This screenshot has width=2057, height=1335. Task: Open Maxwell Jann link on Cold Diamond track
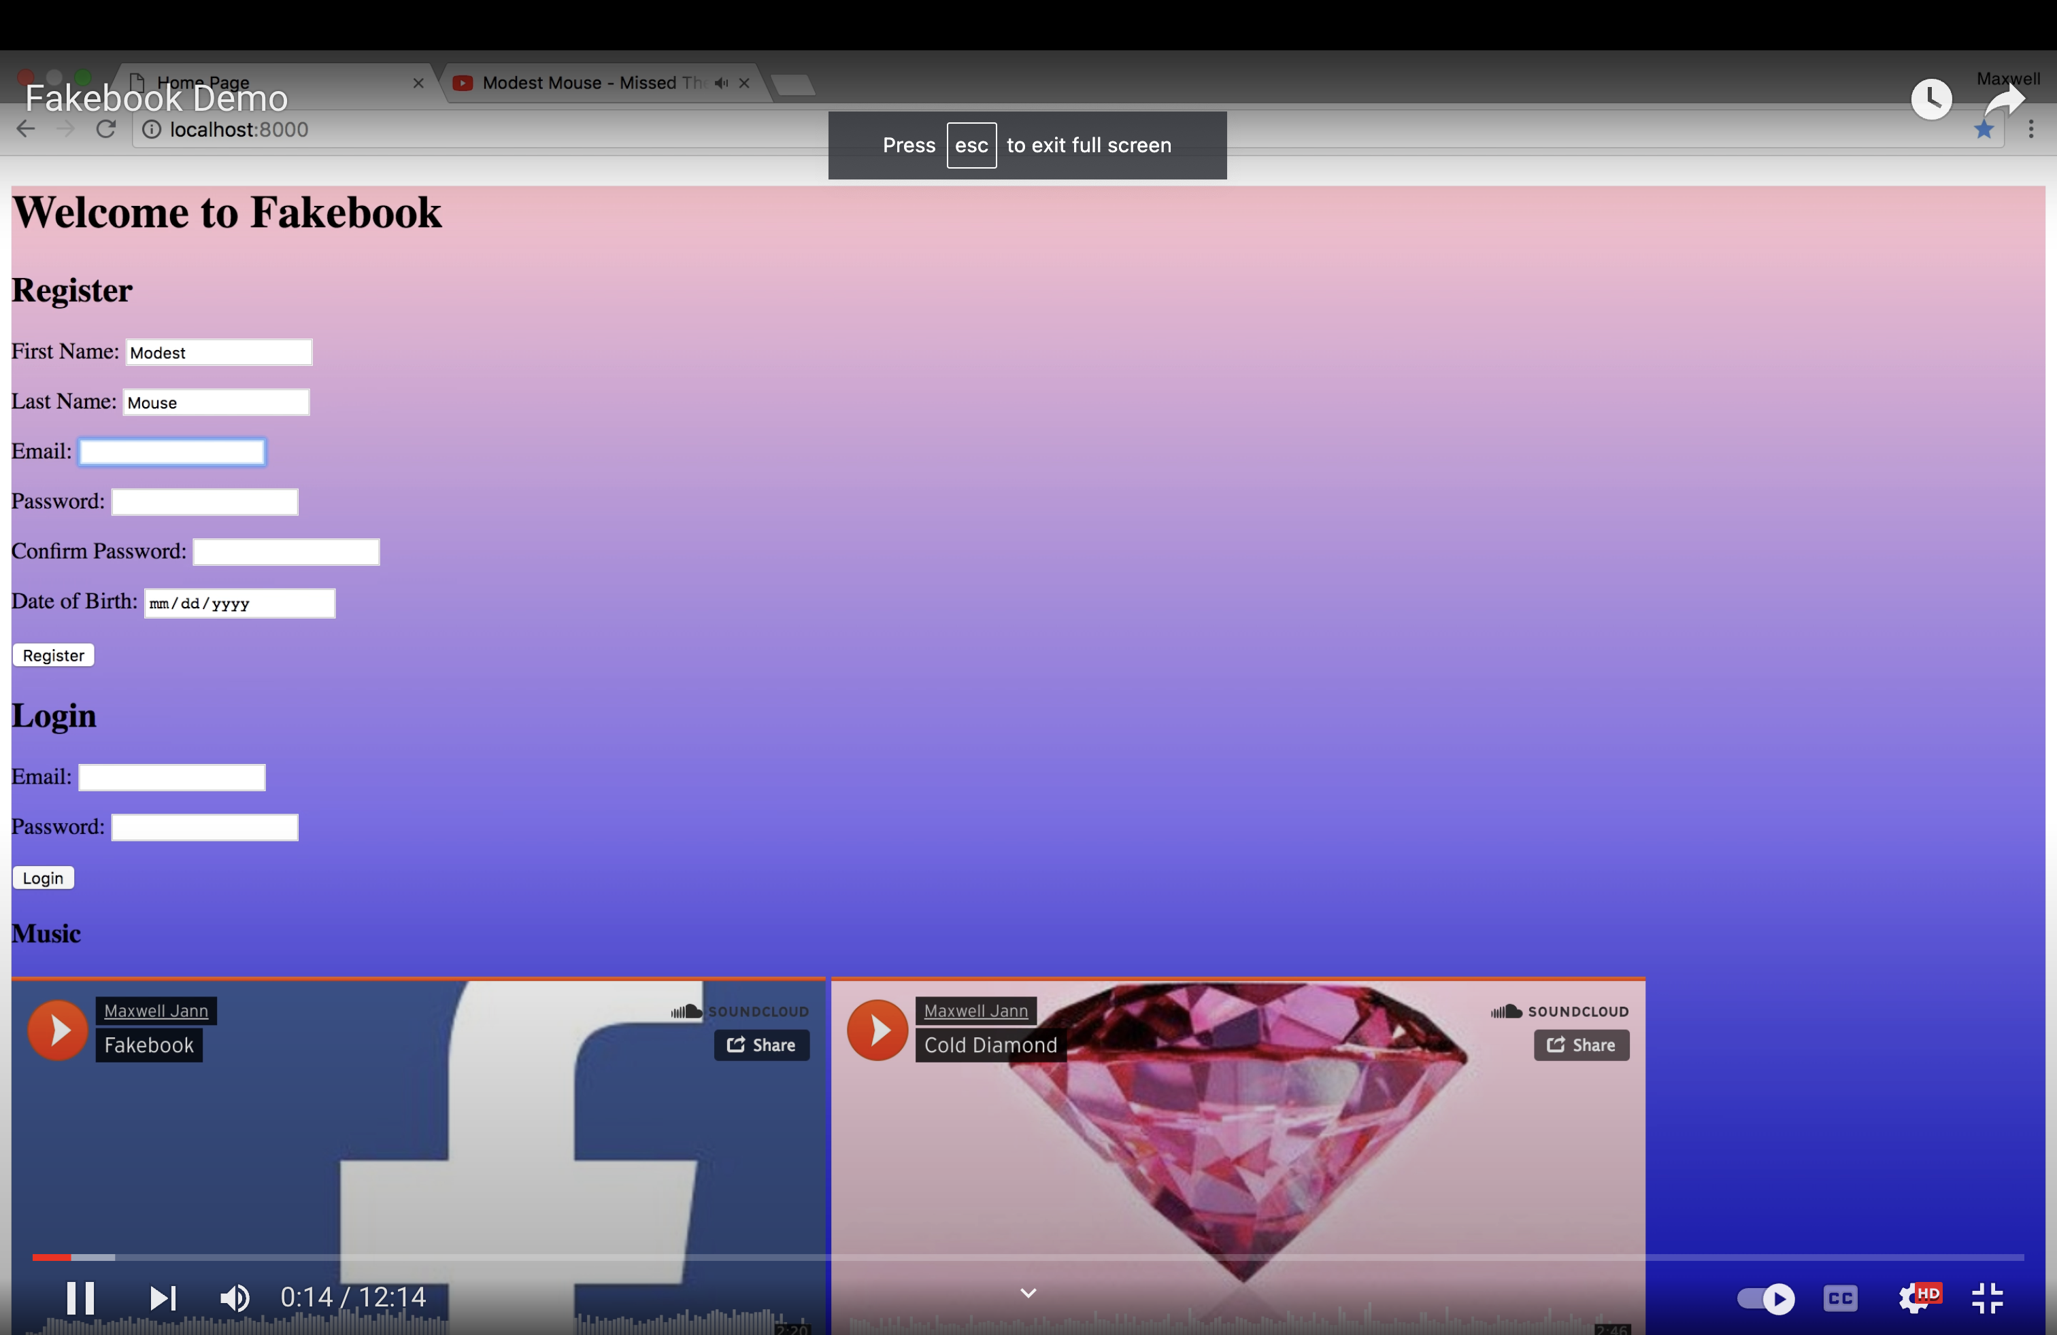(975, 1011)
